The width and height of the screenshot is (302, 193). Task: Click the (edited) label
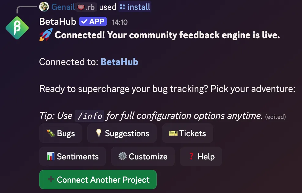click(275, 117)
